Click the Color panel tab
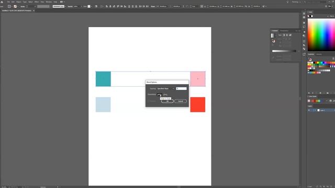Viewport: 335px width, 188px height. point(310,12)
